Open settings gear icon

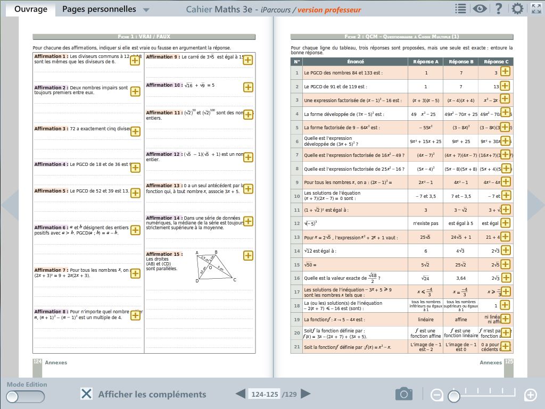(x=517, y=9)
